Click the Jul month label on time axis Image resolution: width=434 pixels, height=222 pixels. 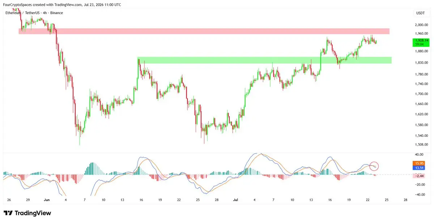coord(235,200)
